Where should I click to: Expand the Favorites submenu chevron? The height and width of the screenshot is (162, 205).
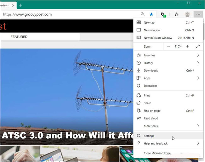198,55
